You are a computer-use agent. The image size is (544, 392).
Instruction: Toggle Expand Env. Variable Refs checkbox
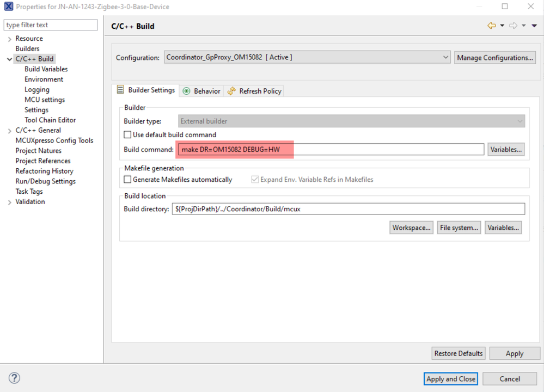(255, 179)
